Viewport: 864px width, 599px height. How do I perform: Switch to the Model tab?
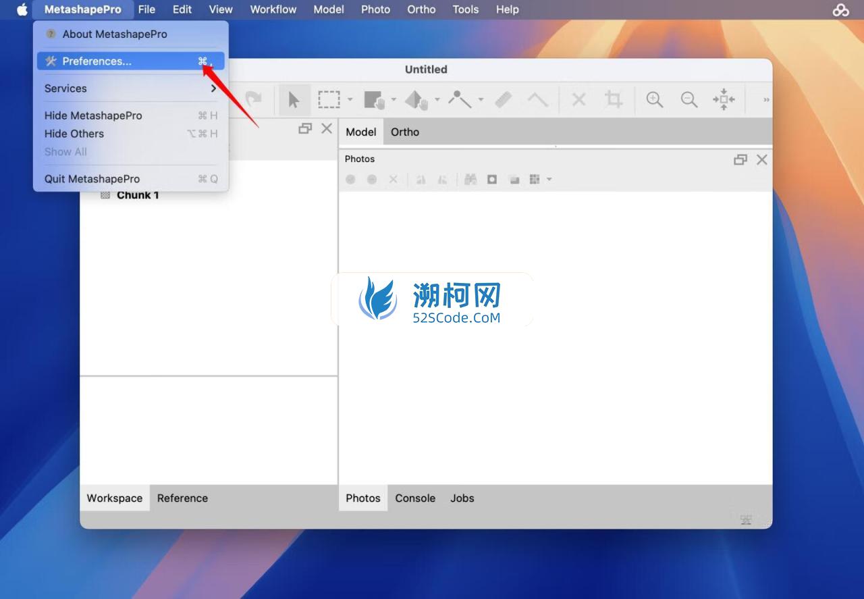coord(361,132)
